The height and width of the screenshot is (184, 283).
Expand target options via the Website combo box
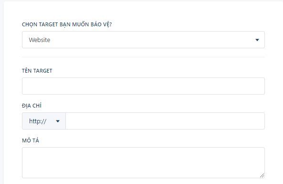click(x=143, y=40)
